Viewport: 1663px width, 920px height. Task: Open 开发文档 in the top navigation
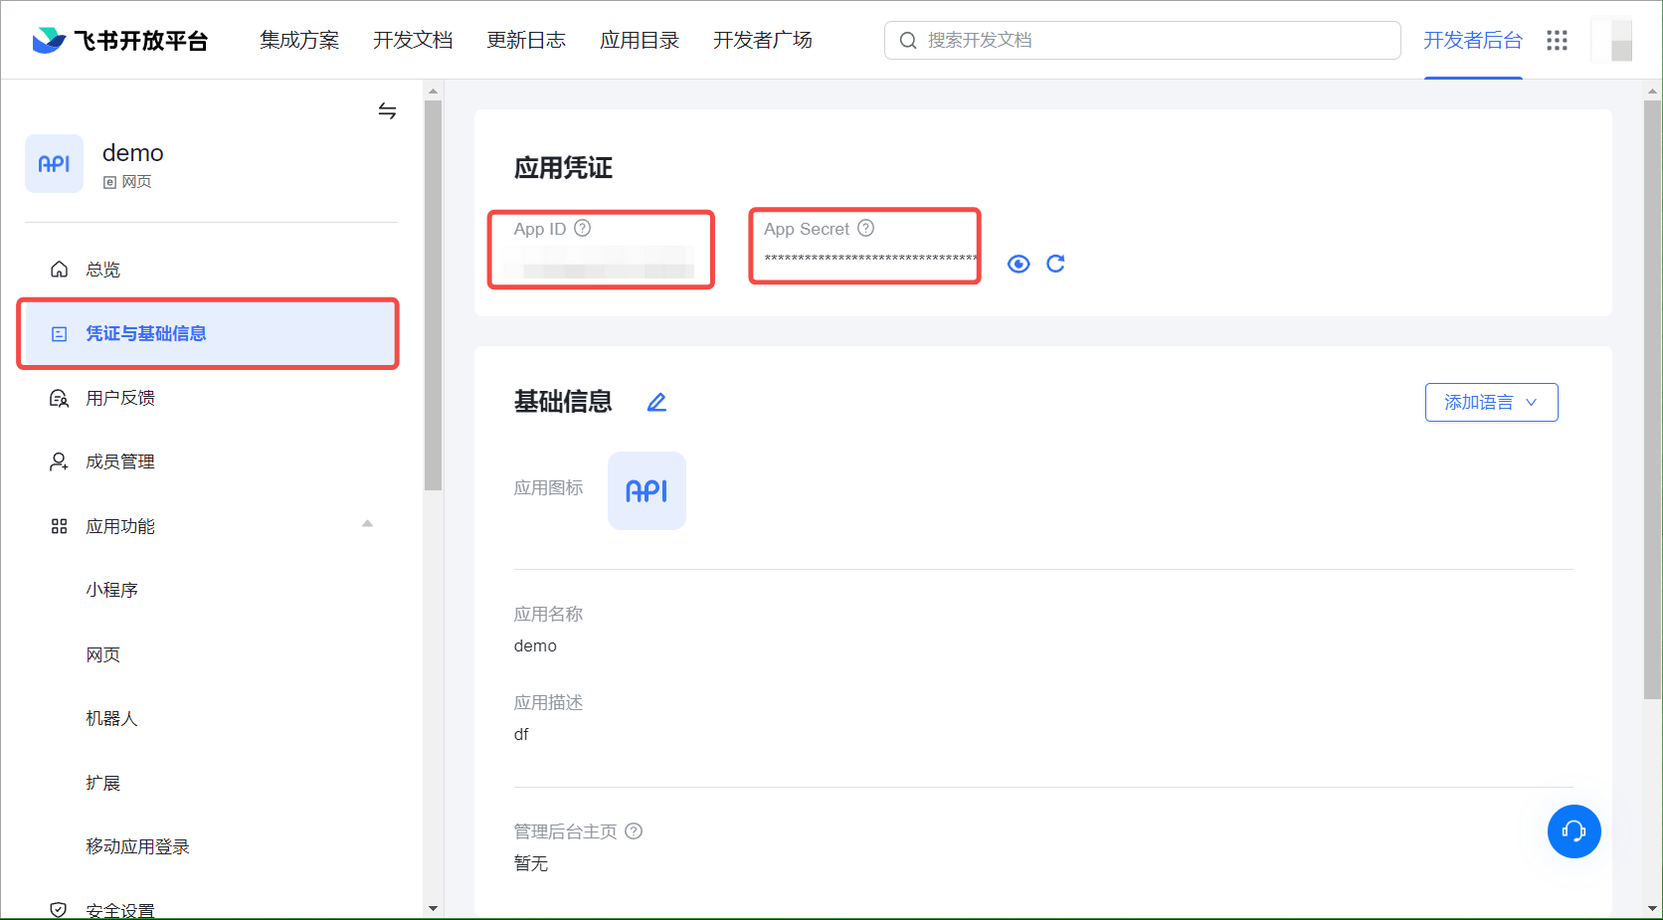click(x=412, y=41)
